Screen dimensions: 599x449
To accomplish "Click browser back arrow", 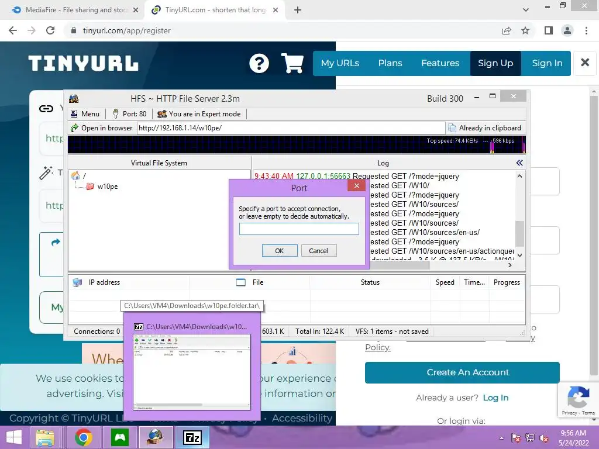I will coord(13,30).
